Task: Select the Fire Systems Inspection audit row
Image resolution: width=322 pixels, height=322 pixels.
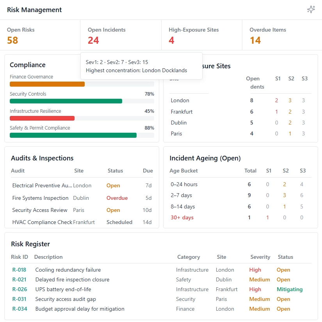Action: point(40,198)
